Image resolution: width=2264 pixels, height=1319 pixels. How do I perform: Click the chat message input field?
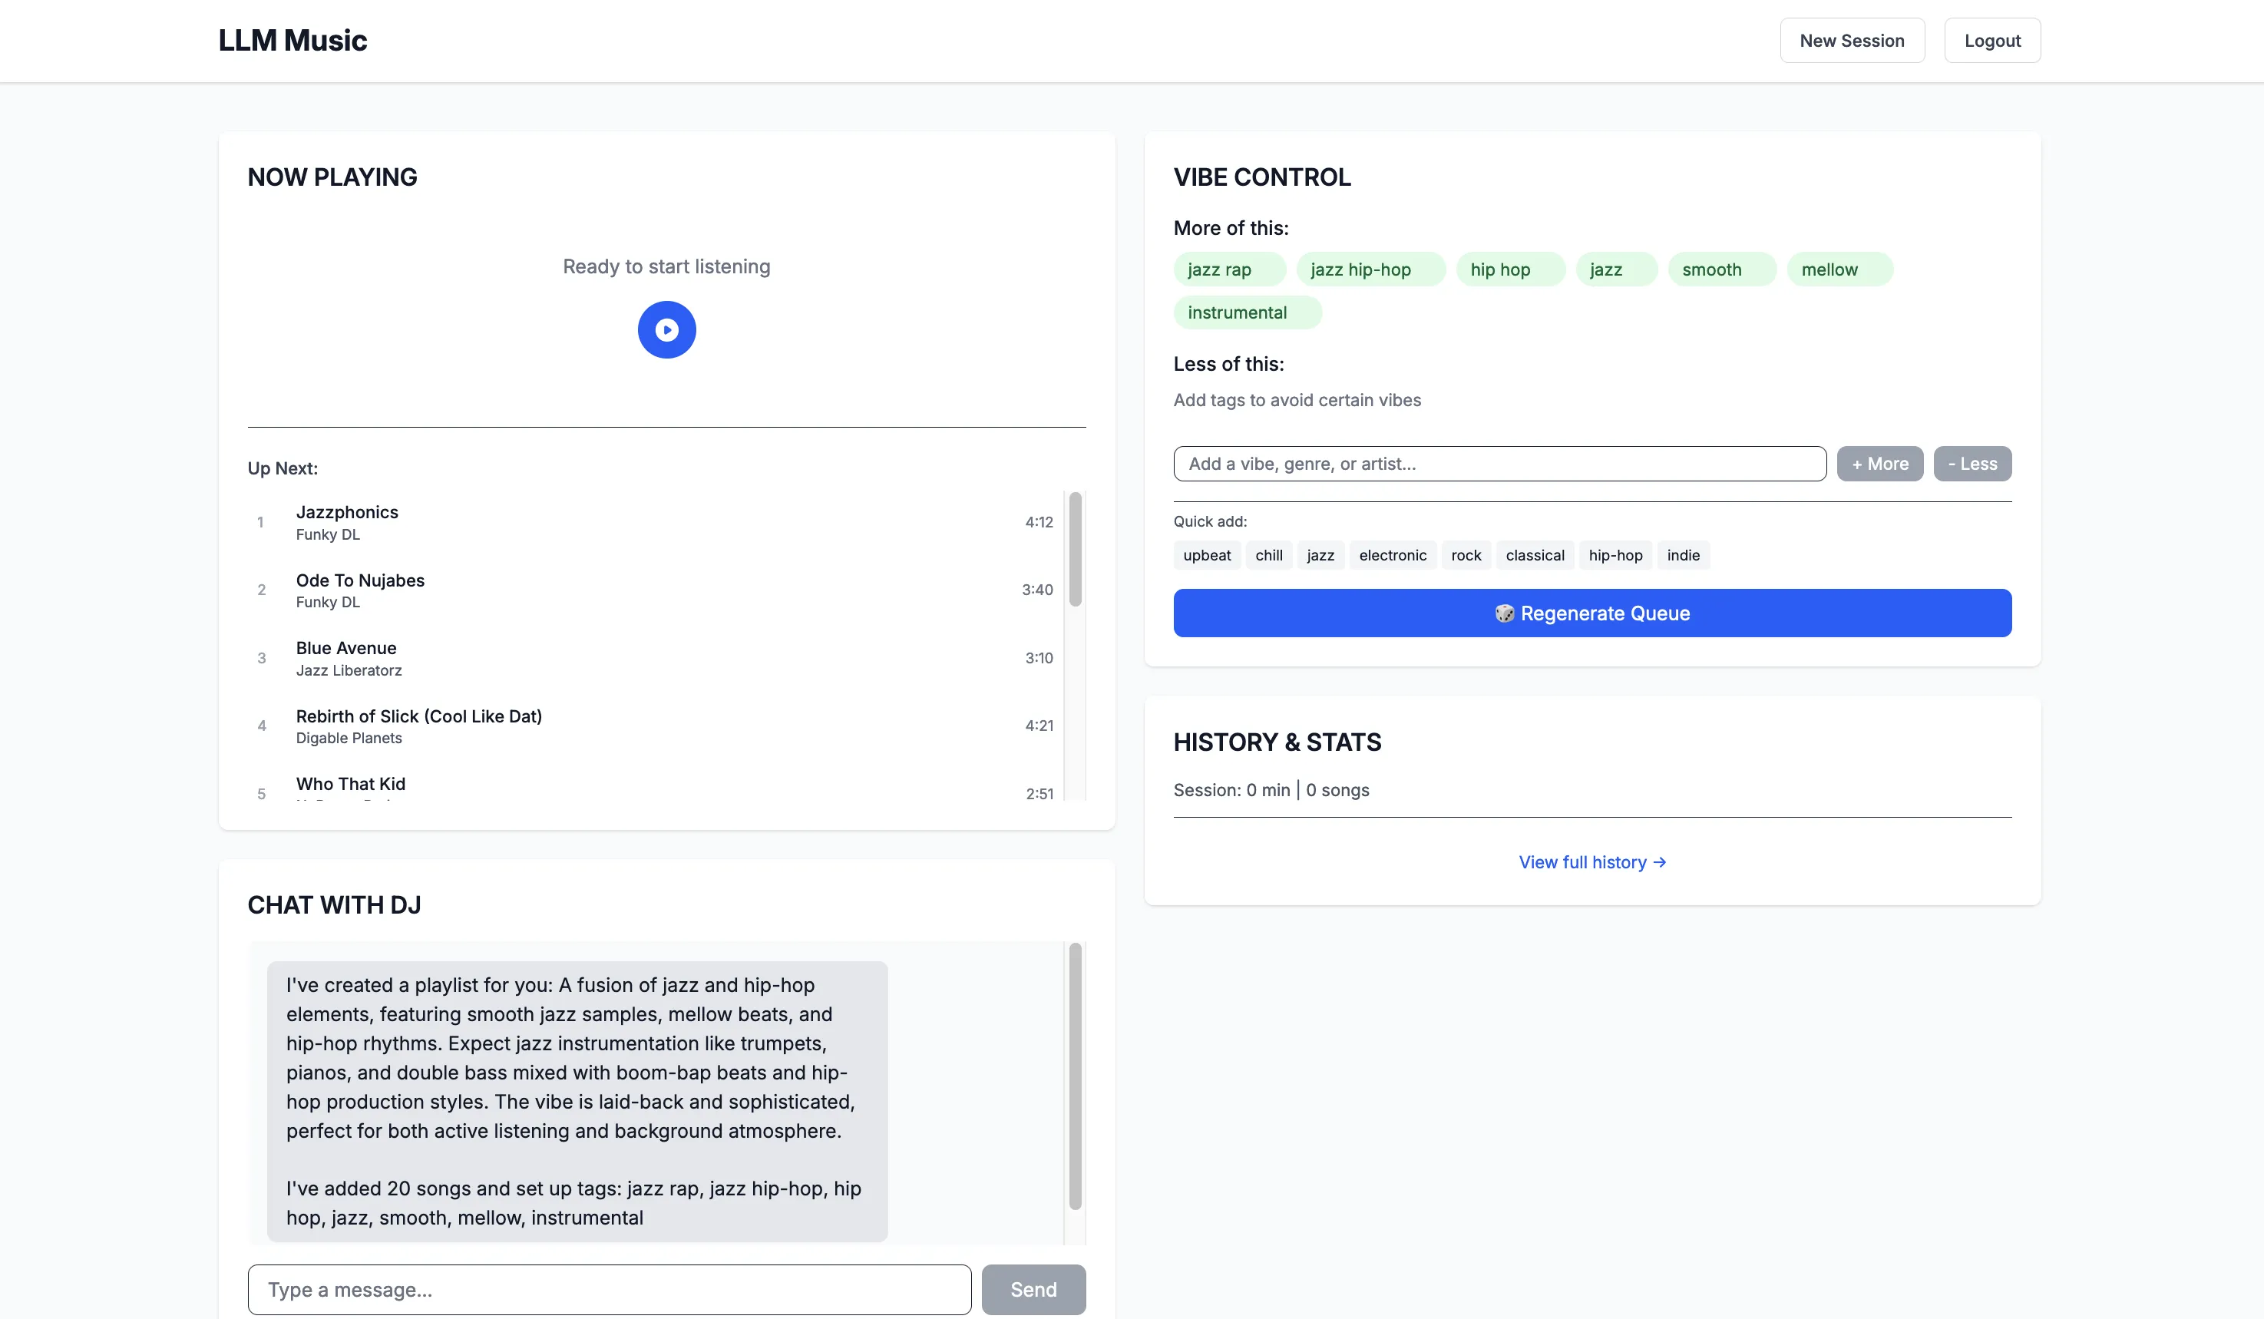point(608,1289)
